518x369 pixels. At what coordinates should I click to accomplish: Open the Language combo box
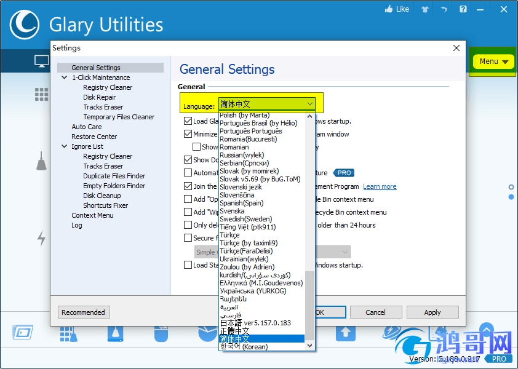(x=266, y=104)
